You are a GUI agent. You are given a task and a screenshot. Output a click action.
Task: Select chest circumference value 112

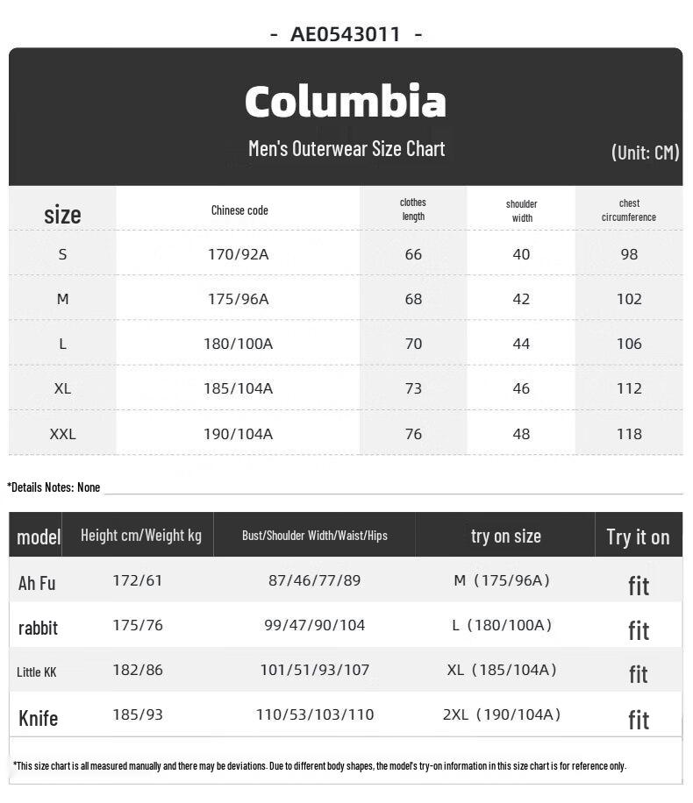click(x=628, y=388)
